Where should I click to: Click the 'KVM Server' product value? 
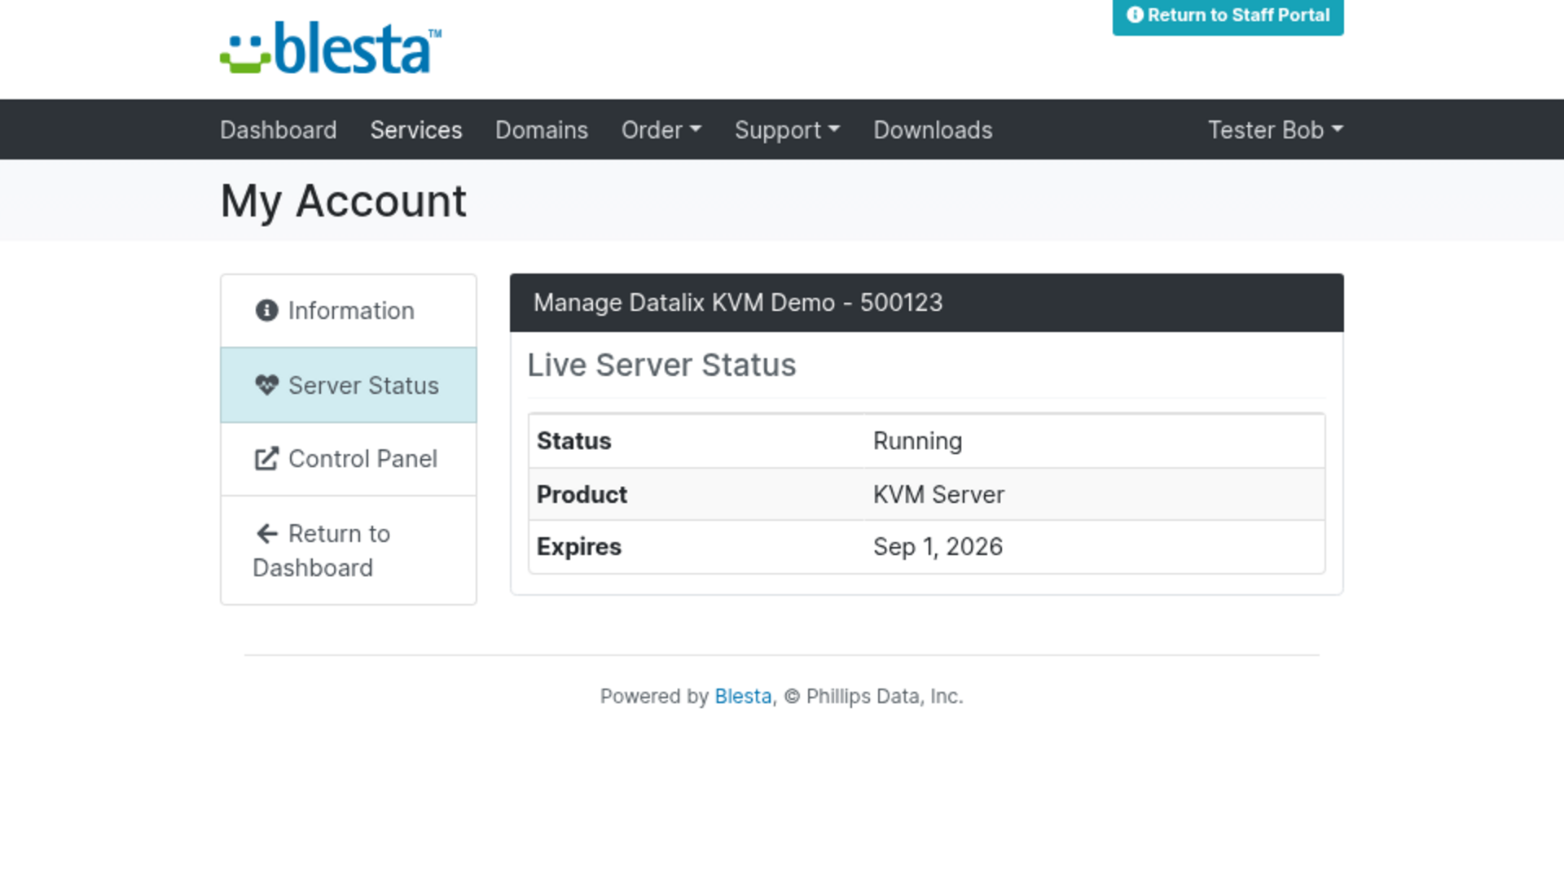click(x=938, y=495)
